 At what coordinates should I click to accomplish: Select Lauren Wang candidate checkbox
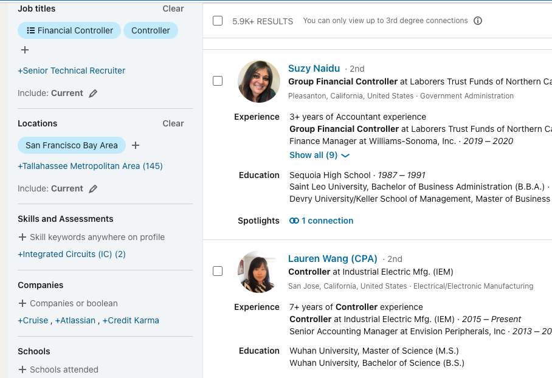click(218, 271)
